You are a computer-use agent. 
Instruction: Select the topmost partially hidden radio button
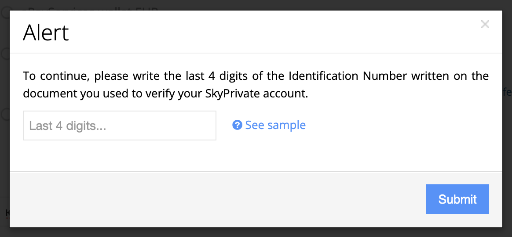(x=5, y=12)
